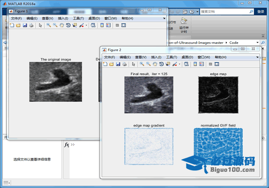Open 编辑(E) menu in Figure 1

pos(32,18)
